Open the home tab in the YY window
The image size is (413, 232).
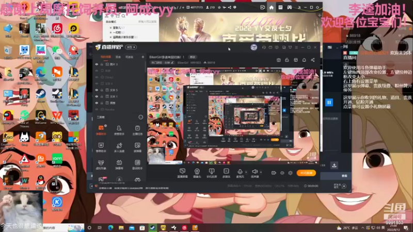[272, 7]
